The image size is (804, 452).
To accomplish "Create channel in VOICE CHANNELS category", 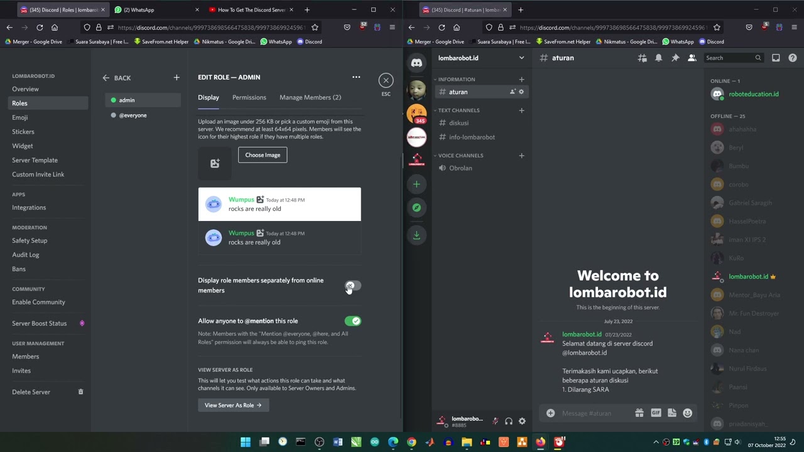I will pyautogui.click(x=521, y=156).
